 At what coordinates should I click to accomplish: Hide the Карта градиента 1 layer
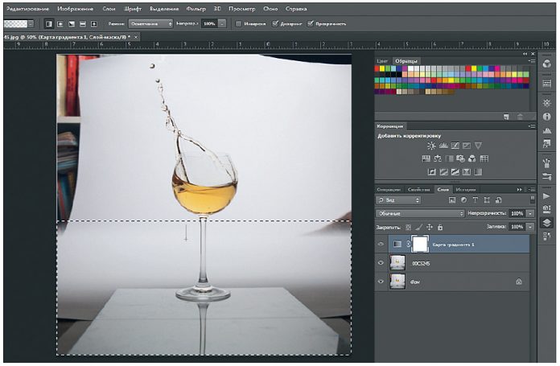(x=381, y=244)
